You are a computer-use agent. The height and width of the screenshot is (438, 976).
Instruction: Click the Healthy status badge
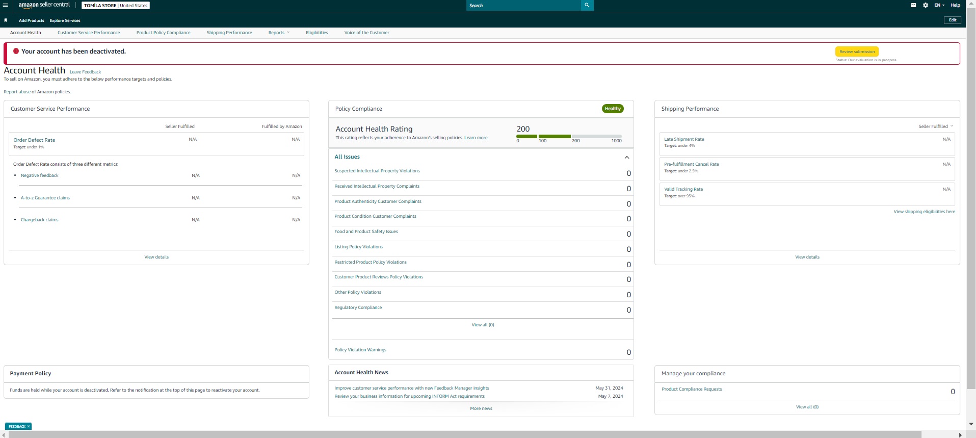613,109
